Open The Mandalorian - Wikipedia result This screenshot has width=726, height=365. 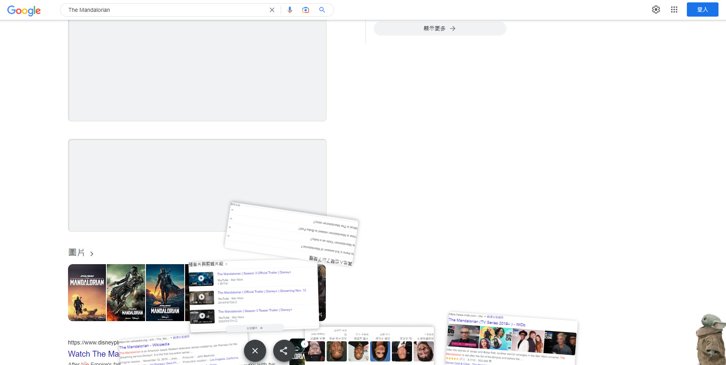tap(144, 346)
